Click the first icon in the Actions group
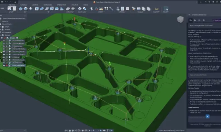This screenshot has height=132, width=221. [117, 9]
